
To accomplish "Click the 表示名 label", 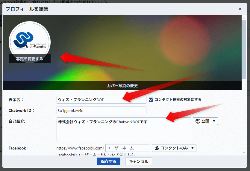I will [x=16, y=100].
